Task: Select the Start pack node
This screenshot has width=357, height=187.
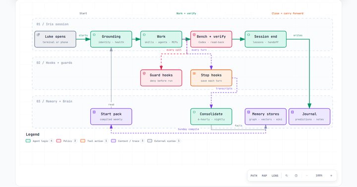Action: [111, 117]
